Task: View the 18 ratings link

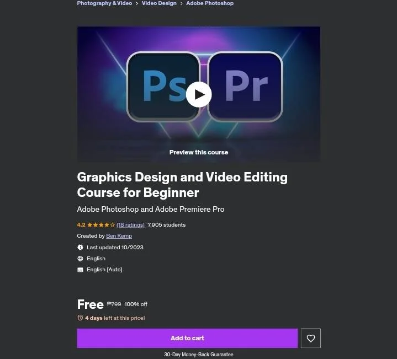Action: 130,225
